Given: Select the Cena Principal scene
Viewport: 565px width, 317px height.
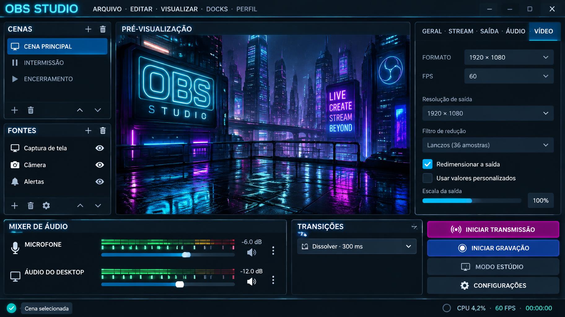Looking at the screenshot, I should 57,46.
